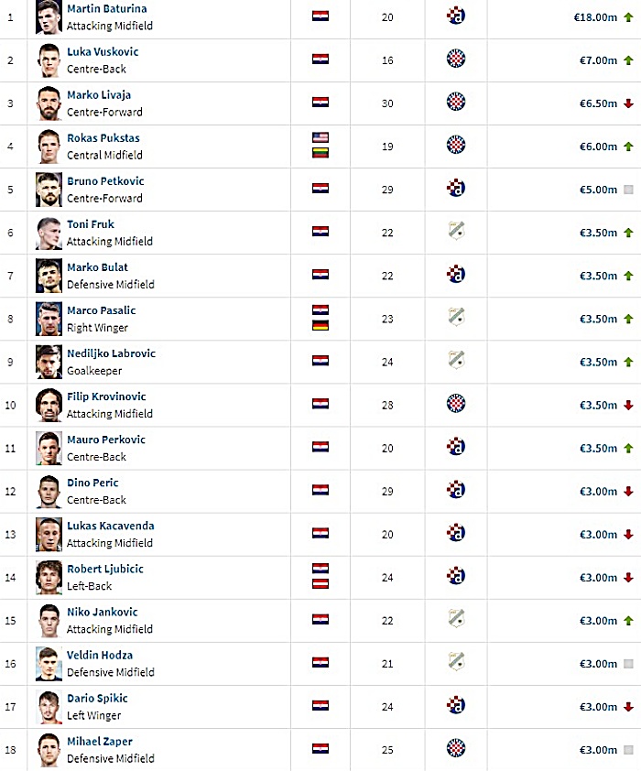641x771 pixels.
Task: Click the Croatian flag in Marko Livaja row
Action: click(x=320, y=103)
